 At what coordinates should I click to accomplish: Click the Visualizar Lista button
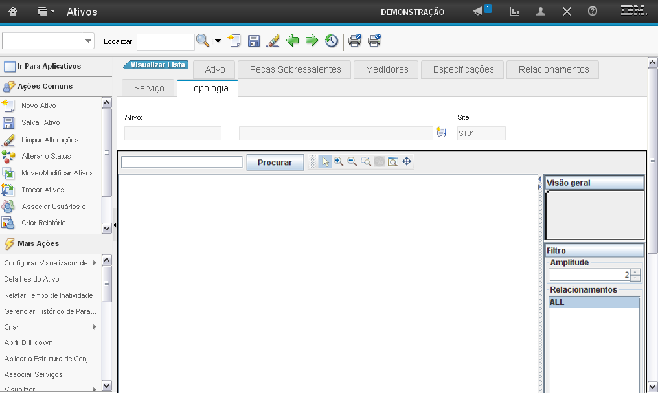[x=156, y=65]
